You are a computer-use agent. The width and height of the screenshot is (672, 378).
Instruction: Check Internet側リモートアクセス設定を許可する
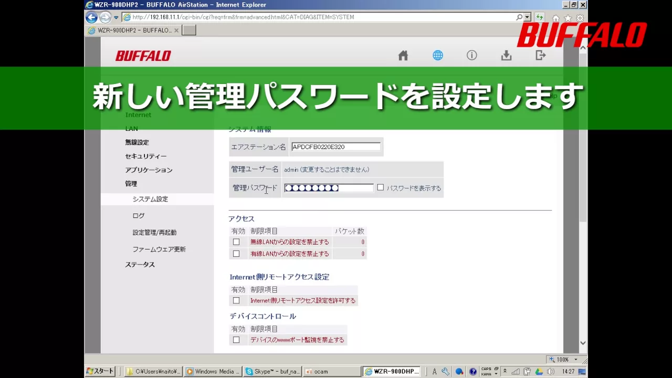coord(236,301)
